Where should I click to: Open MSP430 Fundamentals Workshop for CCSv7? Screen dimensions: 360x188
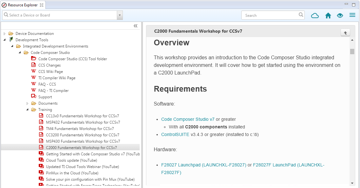(83, 141)
